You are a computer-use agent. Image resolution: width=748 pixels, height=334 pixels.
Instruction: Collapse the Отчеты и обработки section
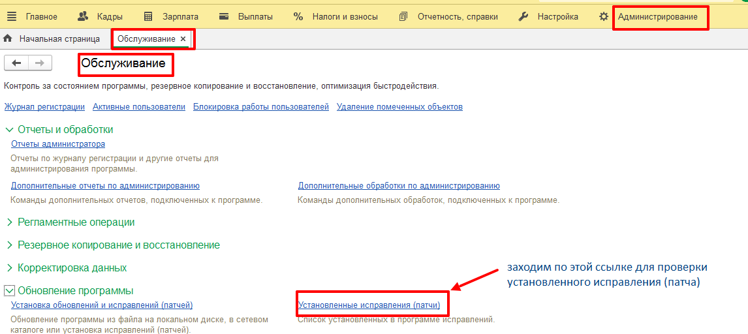(9, 130)
